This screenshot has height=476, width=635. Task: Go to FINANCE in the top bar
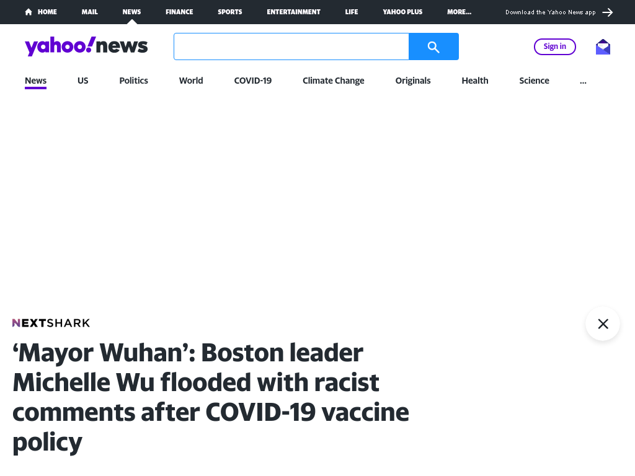(x=179, y=12)
